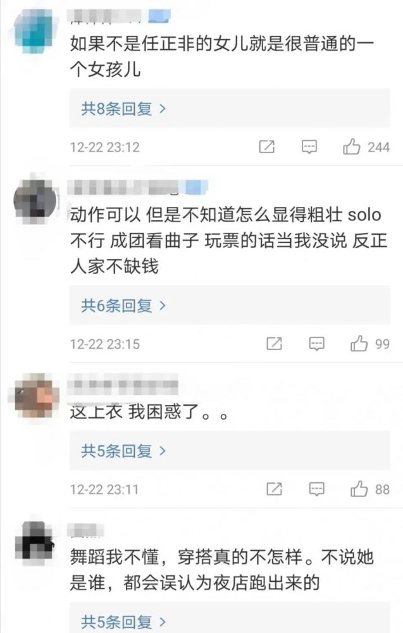Like the comment with 88 likes

point(359,489)
